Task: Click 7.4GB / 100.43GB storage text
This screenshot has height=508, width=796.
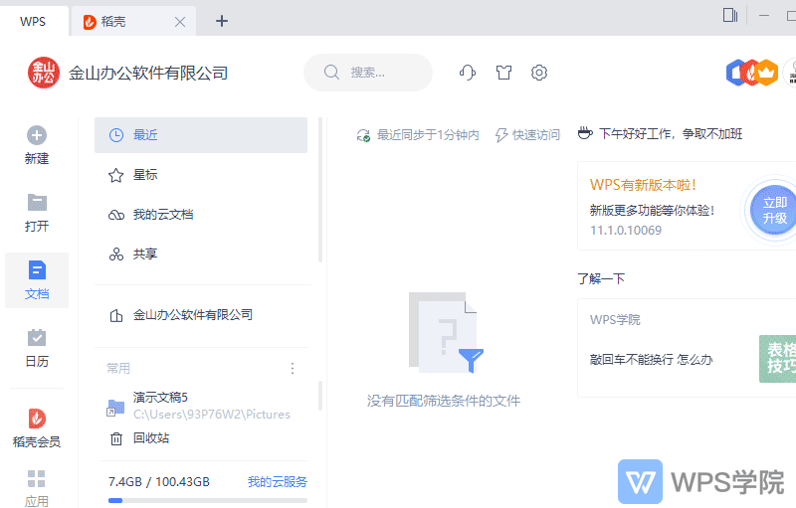Action: click(x=159, y=481)
